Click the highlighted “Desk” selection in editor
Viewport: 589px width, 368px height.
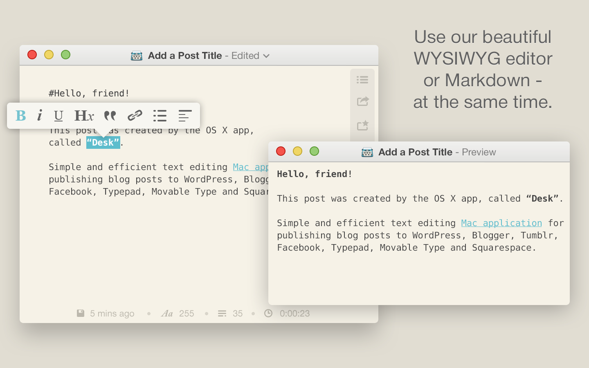tap(103, 142)
